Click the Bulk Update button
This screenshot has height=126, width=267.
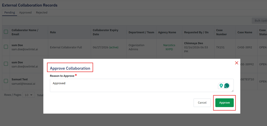pyautogui.click(x=260, y=21)
